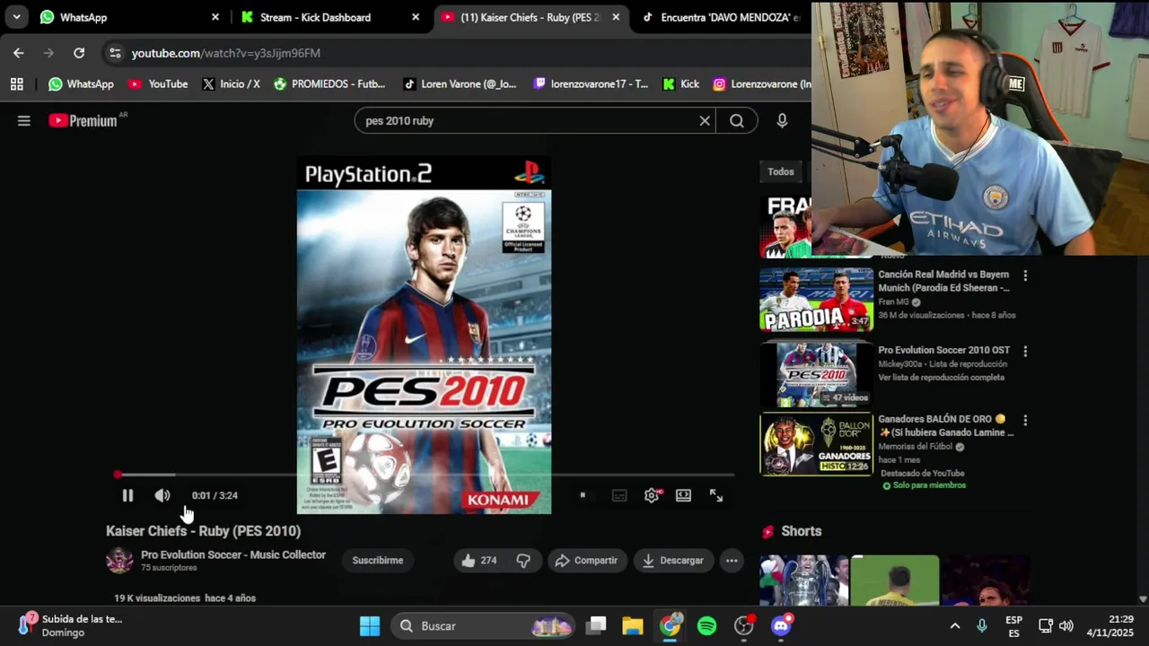
Task: Close the Kaiser Chiefs YouTube tab
Action: [x=616, y=17]
